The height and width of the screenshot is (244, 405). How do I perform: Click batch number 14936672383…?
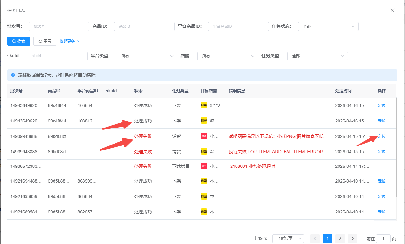tap(26, 166)
